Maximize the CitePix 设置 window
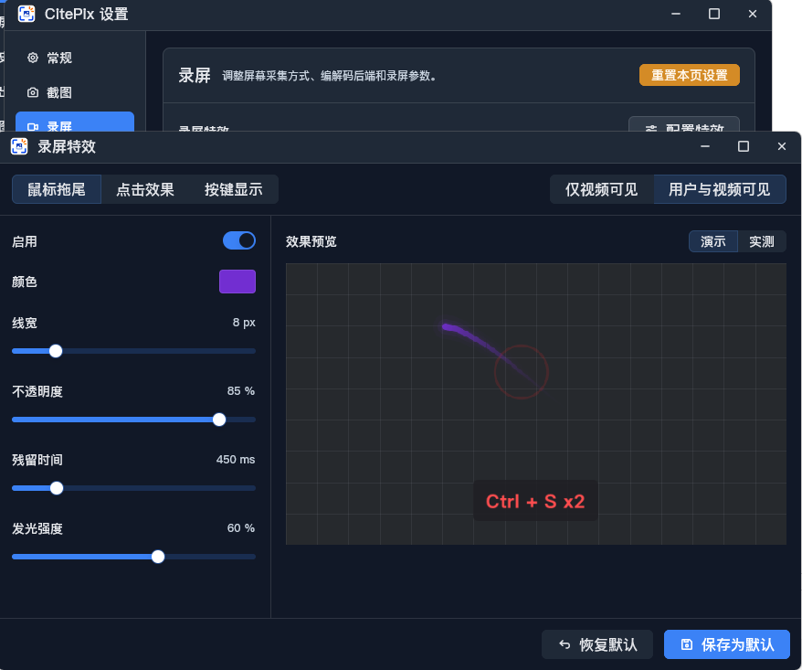 pos(714,14)
